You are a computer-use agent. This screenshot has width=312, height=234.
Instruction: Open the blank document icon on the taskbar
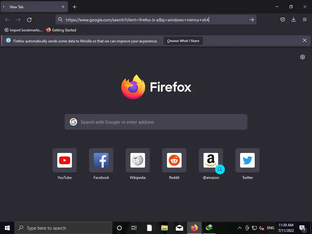149,228
